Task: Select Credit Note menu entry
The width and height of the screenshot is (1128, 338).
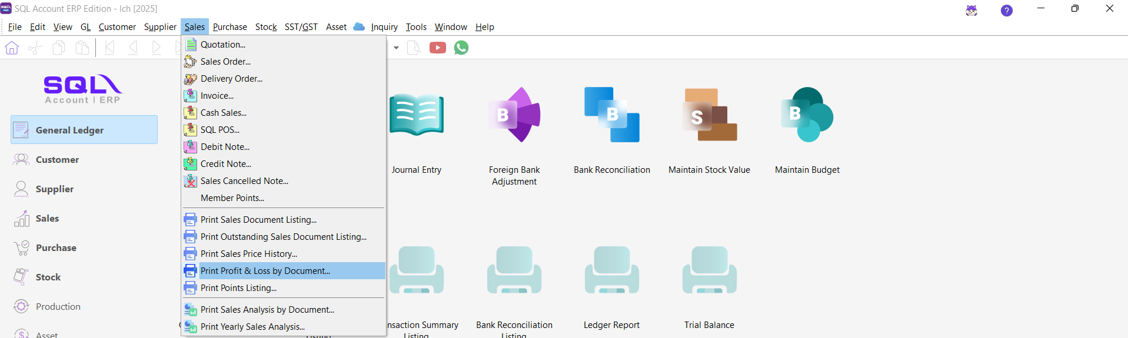Action: (225, 164)
